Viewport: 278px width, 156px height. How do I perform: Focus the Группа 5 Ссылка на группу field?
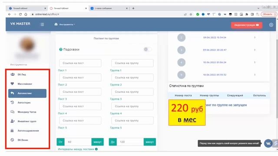[132, 120]
